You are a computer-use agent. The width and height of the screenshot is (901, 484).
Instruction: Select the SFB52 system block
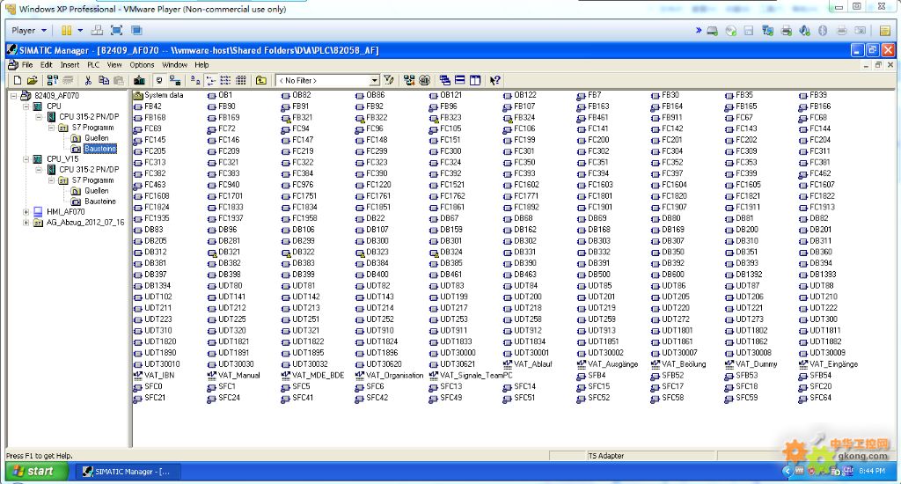667,376
